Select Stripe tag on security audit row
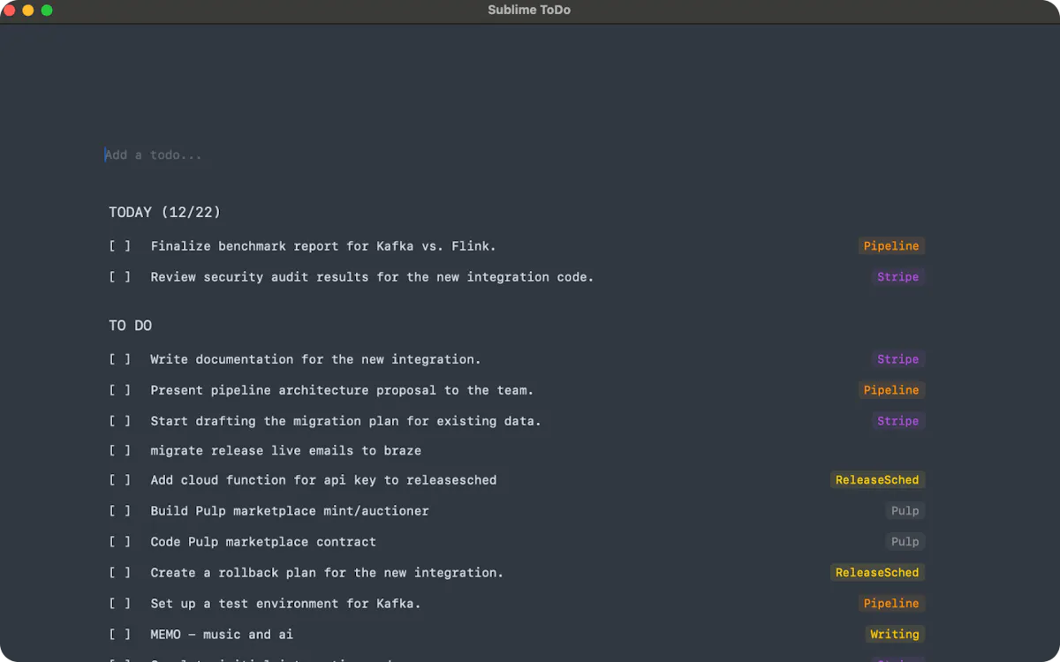The height and width of the screenshot is (662, 1060). tap(898, 277)
